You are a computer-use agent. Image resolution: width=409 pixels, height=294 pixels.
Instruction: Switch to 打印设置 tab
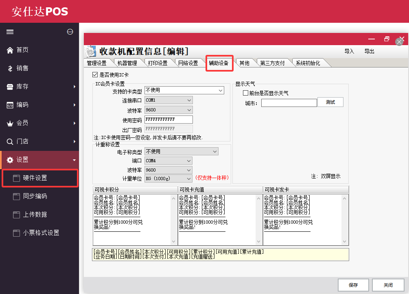point(158,63)
